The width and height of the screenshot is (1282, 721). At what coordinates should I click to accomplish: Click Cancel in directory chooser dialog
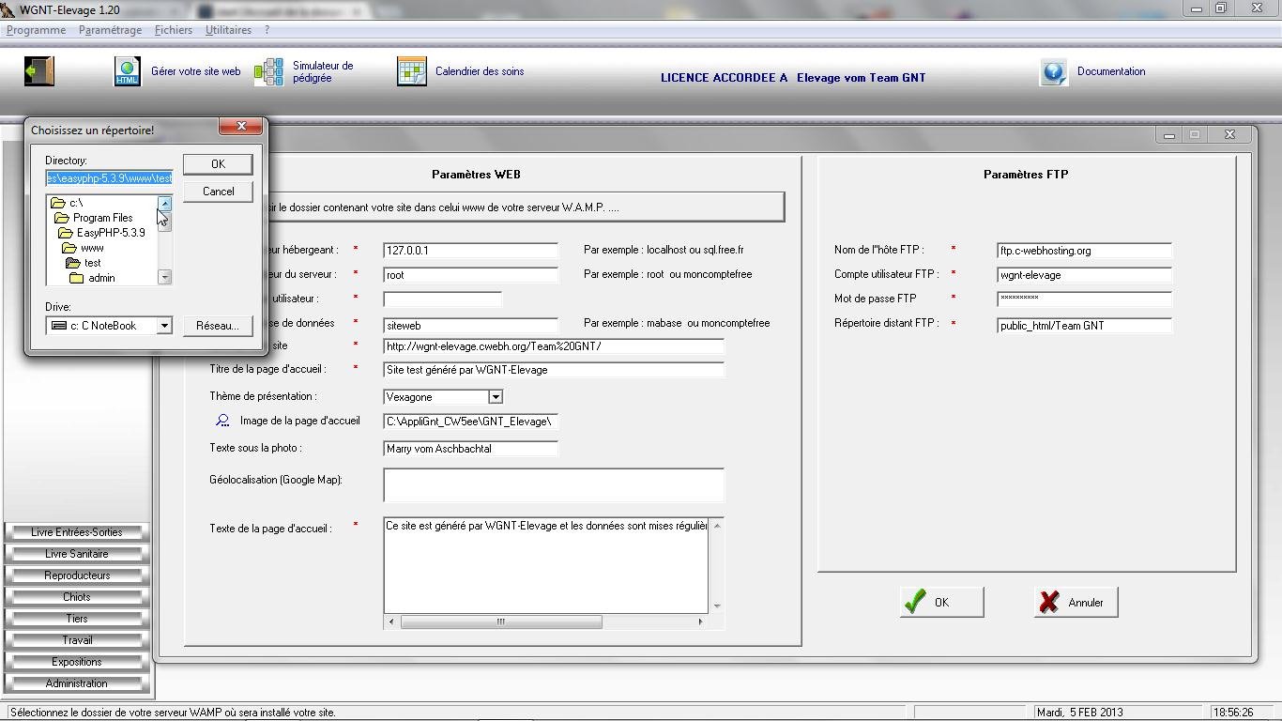coord(218,192)
